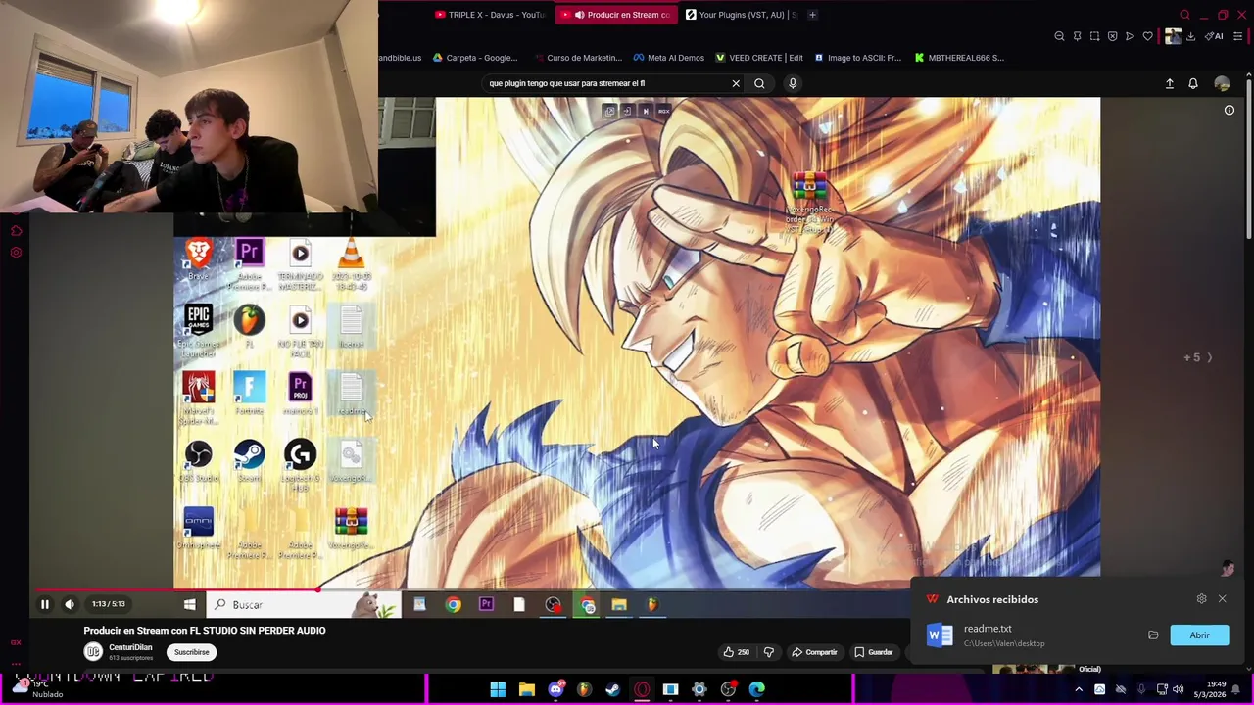Screen dimensions: 1254x705
Task: Open the Windows Start menu
Action: [x=498, y=689]
